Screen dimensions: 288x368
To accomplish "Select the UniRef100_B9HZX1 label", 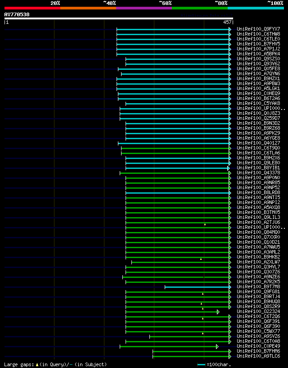I will tap(258, 79).
